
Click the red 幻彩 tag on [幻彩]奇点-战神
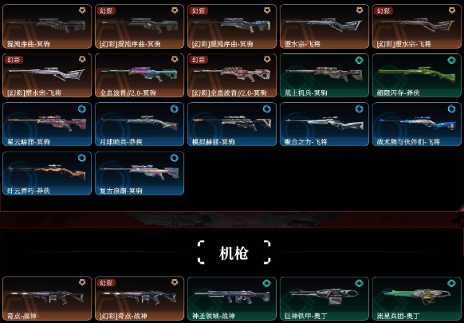click(106, 283)
